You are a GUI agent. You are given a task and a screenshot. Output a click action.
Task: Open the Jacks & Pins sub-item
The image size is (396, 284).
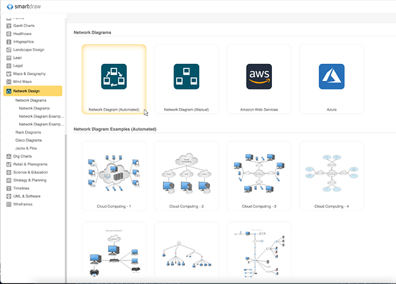pyautogui.click(x=26, y=148)
